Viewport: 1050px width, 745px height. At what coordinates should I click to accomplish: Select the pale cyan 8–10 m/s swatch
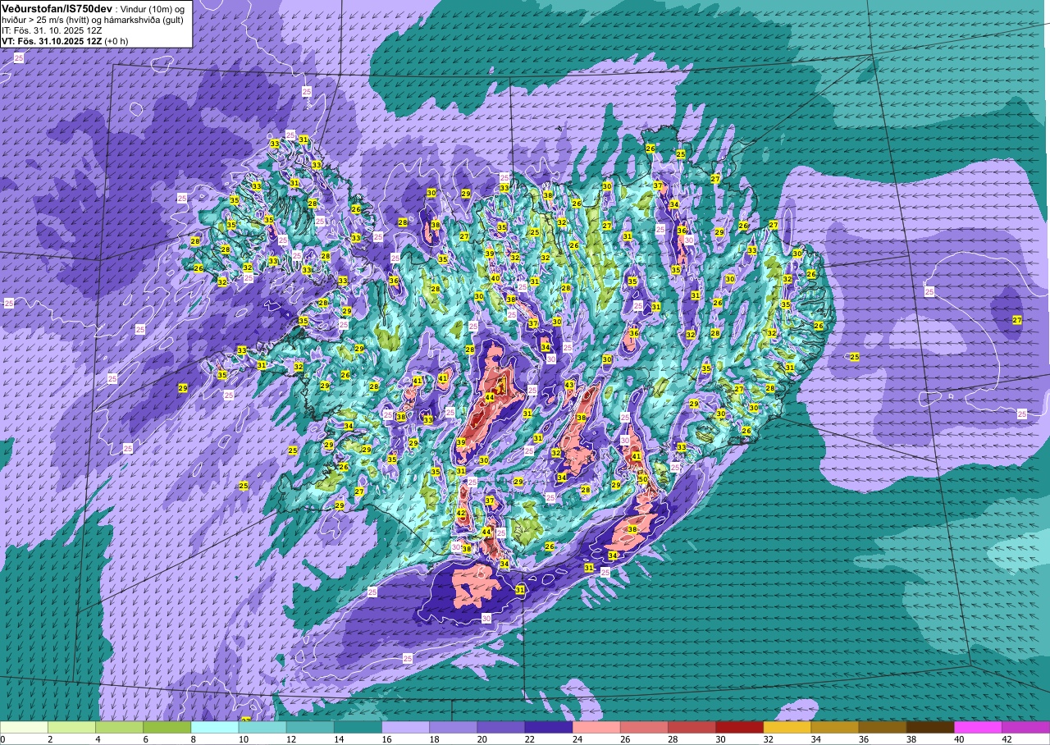click(x=215, y=727)
